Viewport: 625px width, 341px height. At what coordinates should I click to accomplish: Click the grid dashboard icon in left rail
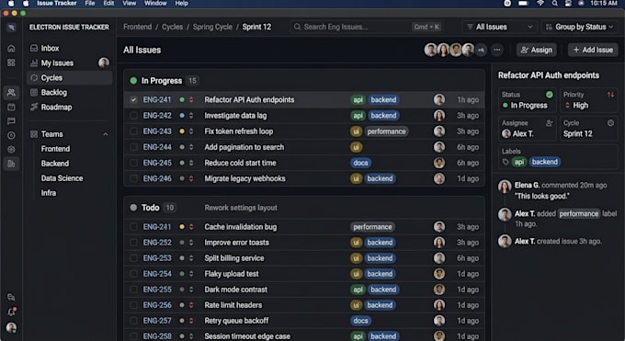11,63
